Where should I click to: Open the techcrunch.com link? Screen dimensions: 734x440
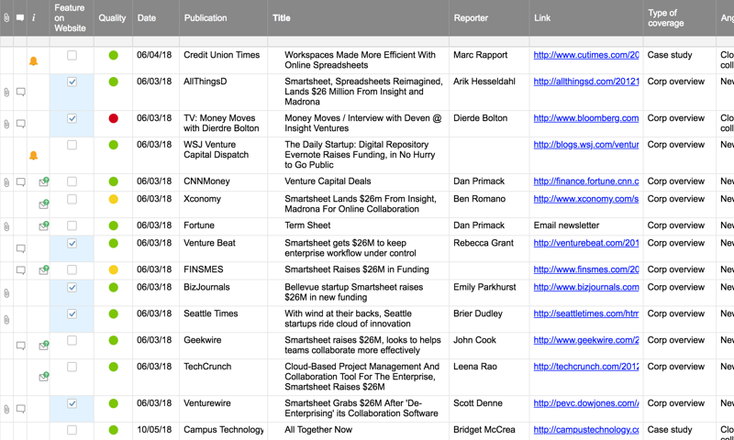click(586, 366)
